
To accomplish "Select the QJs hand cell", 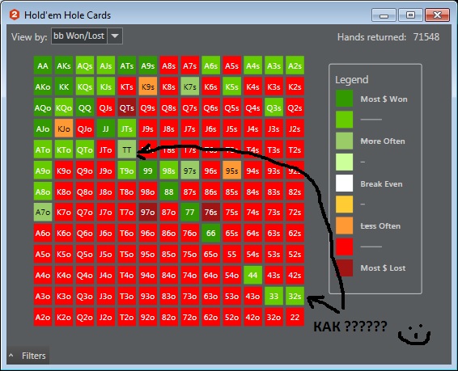I will [x=106, y=108].
